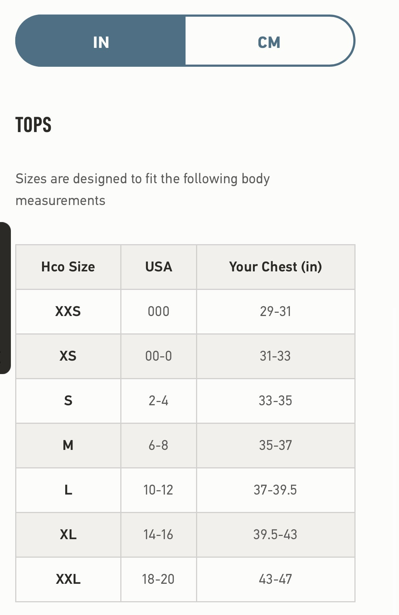Image resolution: width=399 pixels, height=615 pixels.
Task: Click the sizes description text
Action: click(x=142, y=189)
